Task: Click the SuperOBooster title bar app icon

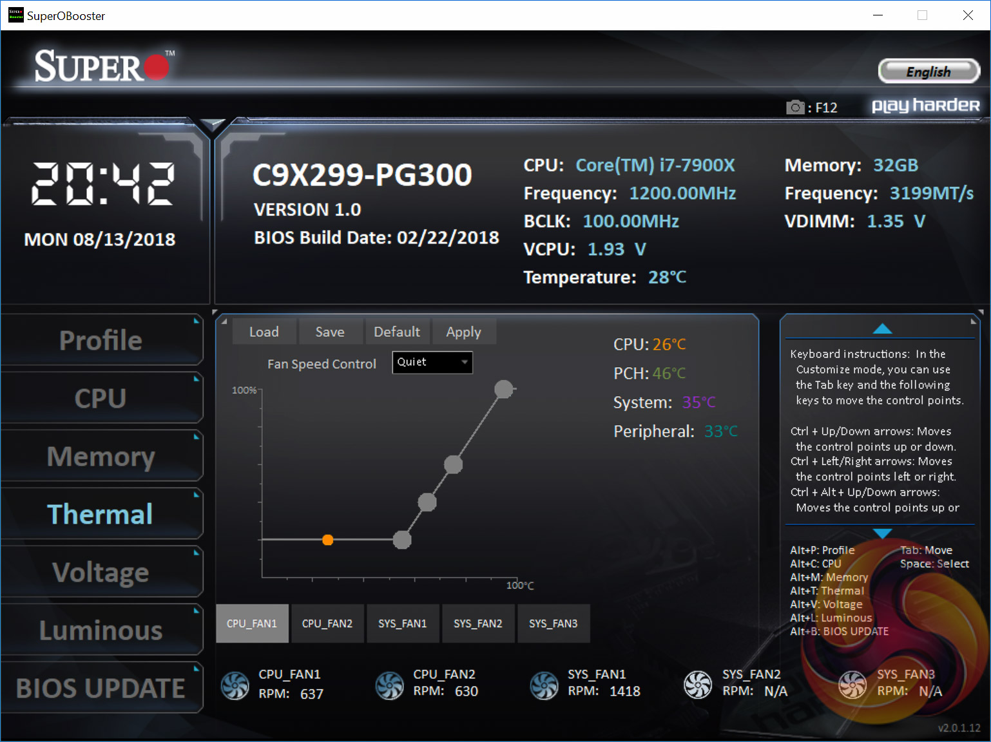Action: tap(15, 15)
